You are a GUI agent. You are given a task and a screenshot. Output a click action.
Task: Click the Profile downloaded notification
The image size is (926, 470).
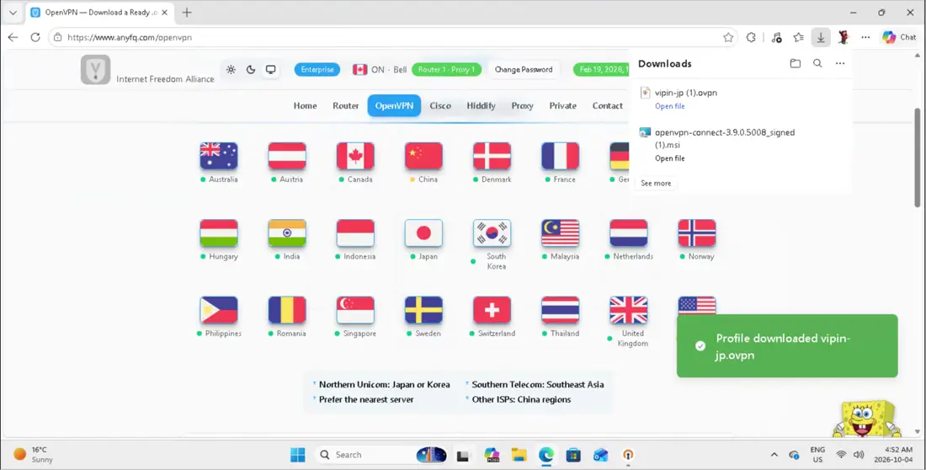(787, 346)
